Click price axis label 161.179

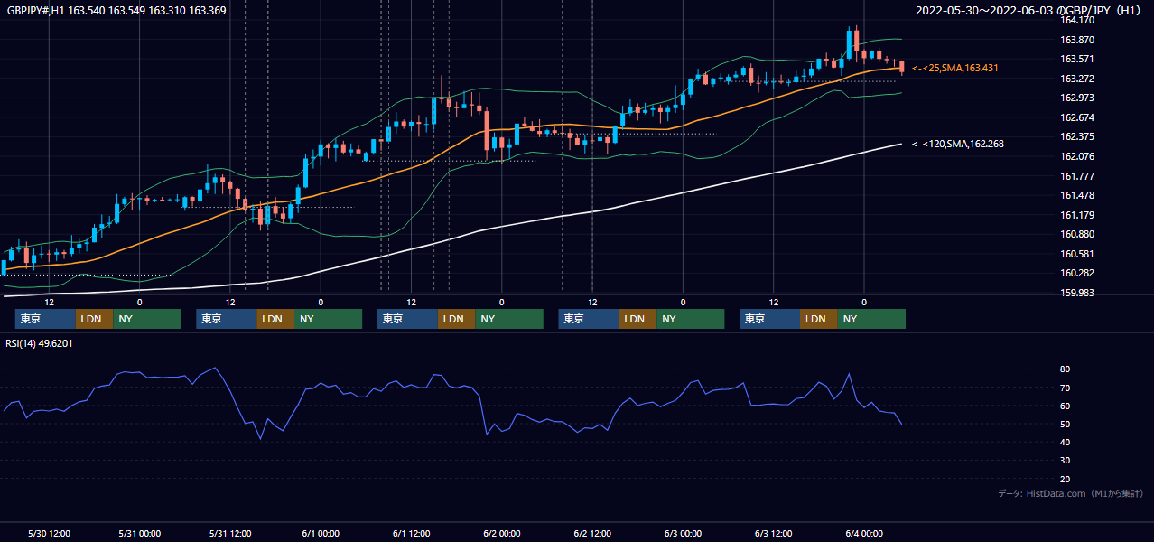1078,215
